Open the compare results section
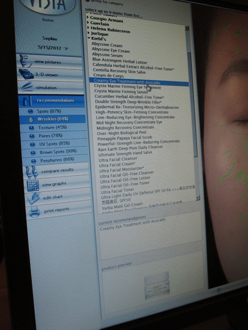 click(x=56, y=171)
